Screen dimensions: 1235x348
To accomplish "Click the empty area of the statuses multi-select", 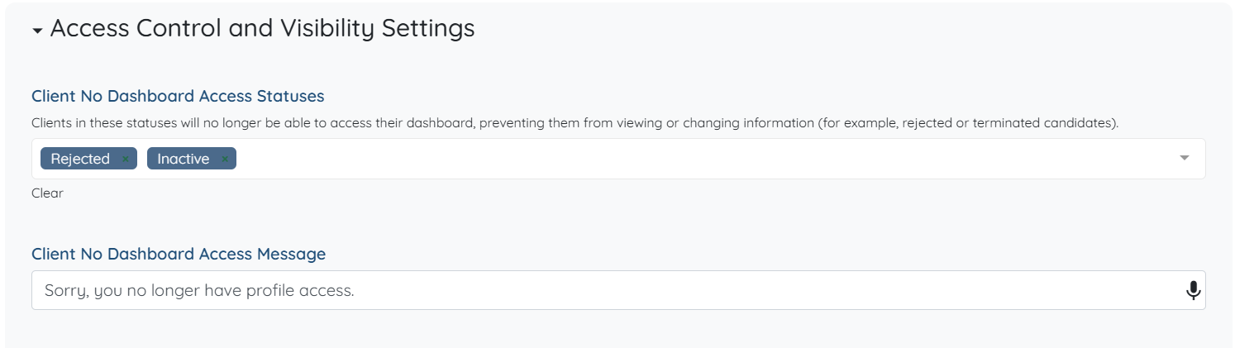I will pyautogui.click(x=661, y=159).
